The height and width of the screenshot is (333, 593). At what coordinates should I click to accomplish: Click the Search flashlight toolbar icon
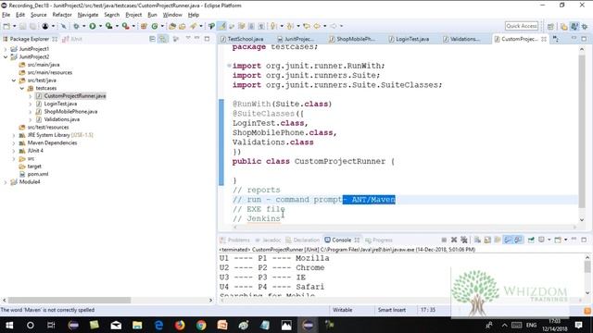[194, 26]
